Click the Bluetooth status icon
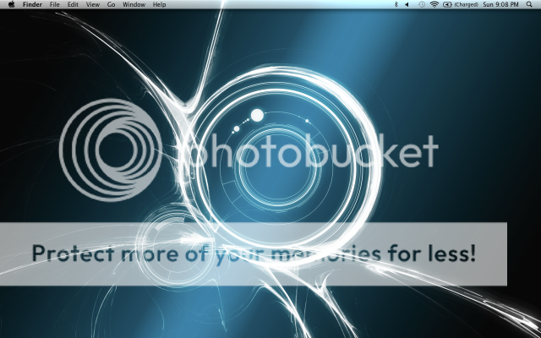541x338 pixels. pos(396,4)
